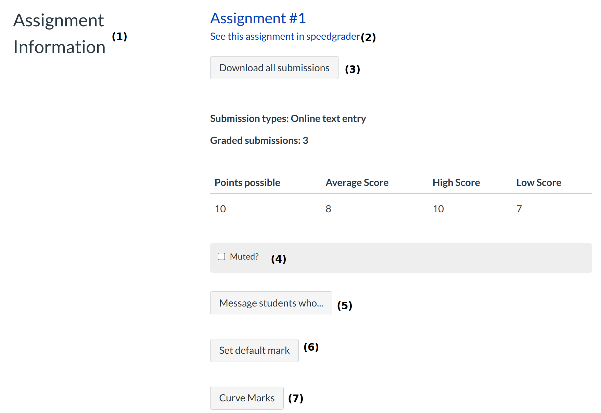Select the Average Score column header
This screenshot has height=413, width=601.
(x=357, y=183)
